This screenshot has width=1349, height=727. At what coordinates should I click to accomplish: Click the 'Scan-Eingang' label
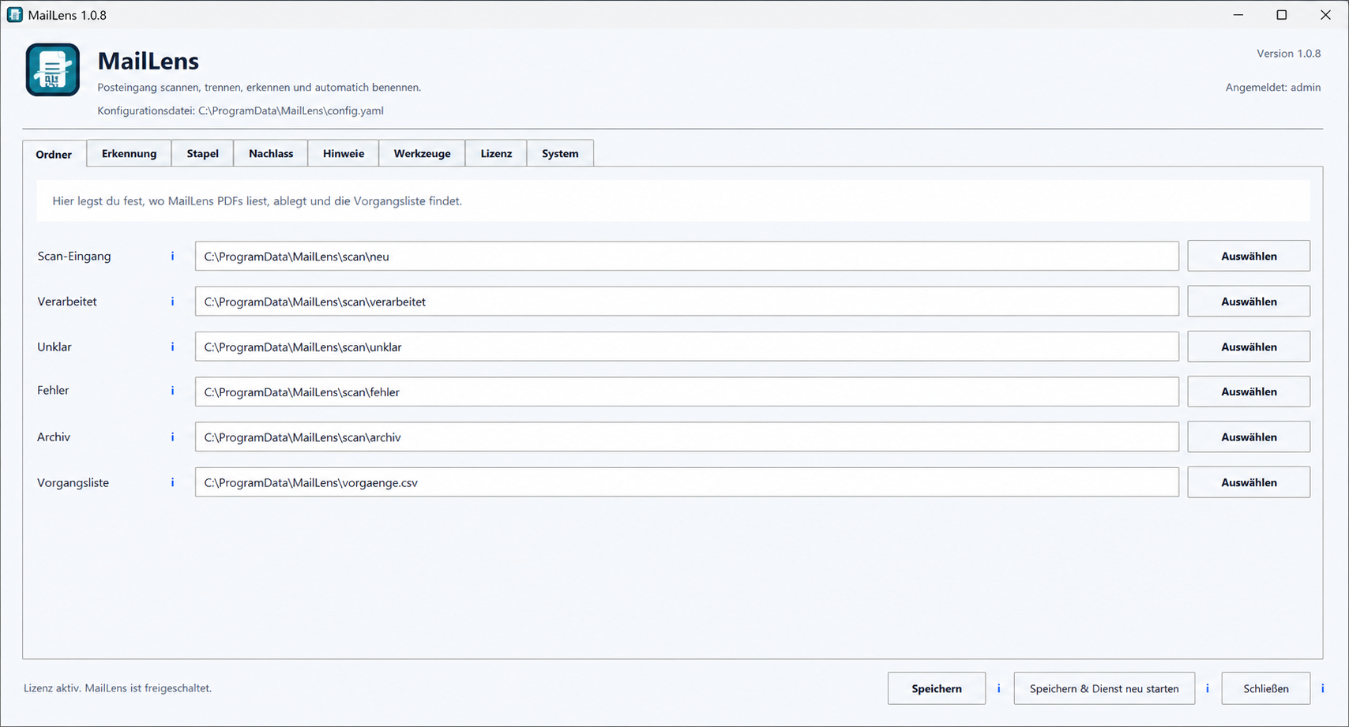[x=74, y=256]
